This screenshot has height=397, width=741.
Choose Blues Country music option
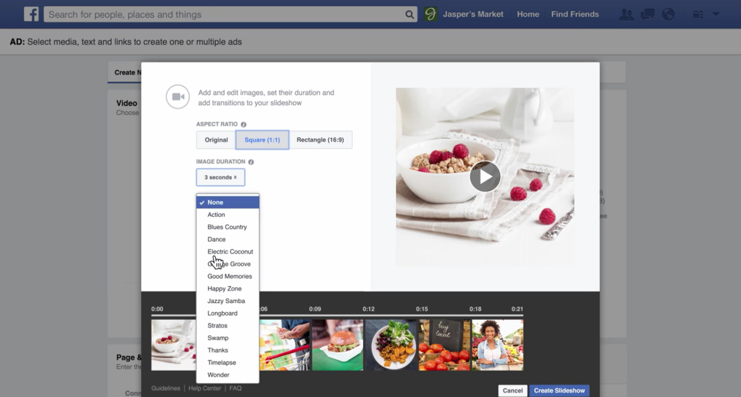[228, 227]
